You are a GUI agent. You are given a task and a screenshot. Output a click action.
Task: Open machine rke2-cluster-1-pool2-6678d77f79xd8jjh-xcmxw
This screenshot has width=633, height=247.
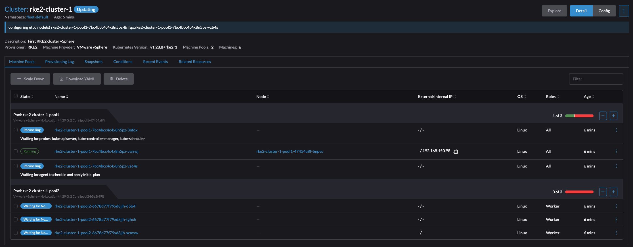coord(96,233)
